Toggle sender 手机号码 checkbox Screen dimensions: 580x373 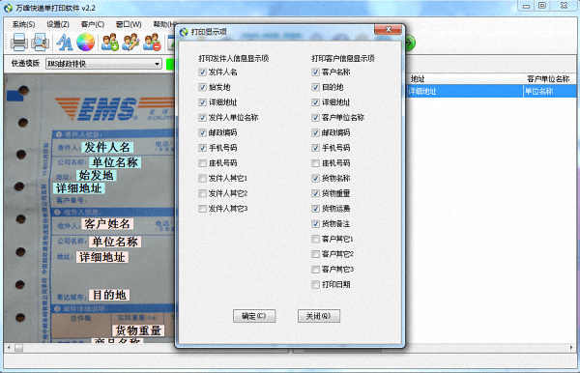pos(202,148)
